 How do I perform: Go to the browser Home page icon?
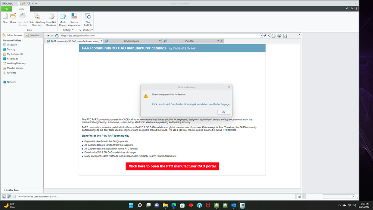tap(274, 36)
